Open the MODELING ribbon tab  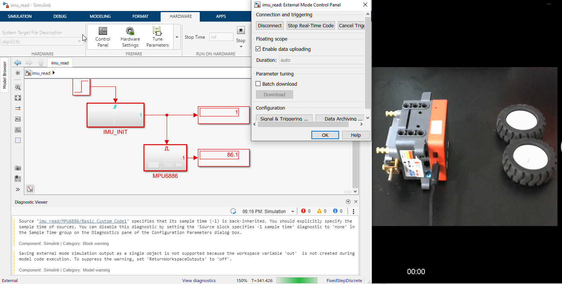pyautogui.click(x=100, y=16)
